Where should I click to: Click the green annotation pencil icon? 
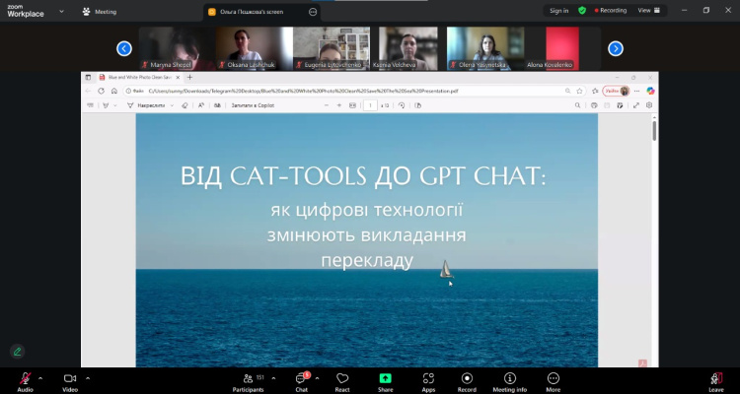coord(18,352)
